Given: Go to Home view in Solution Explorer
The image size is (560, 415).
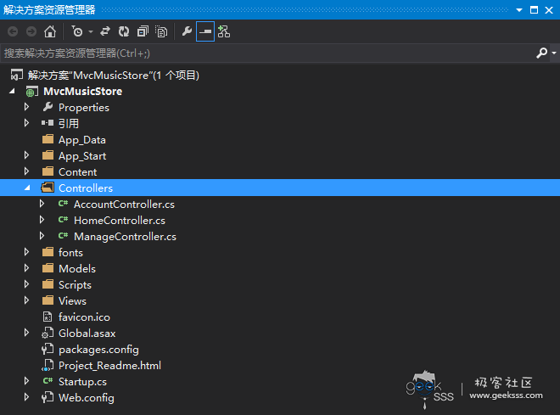Looking at the screenshot, I should click(50, 31).
